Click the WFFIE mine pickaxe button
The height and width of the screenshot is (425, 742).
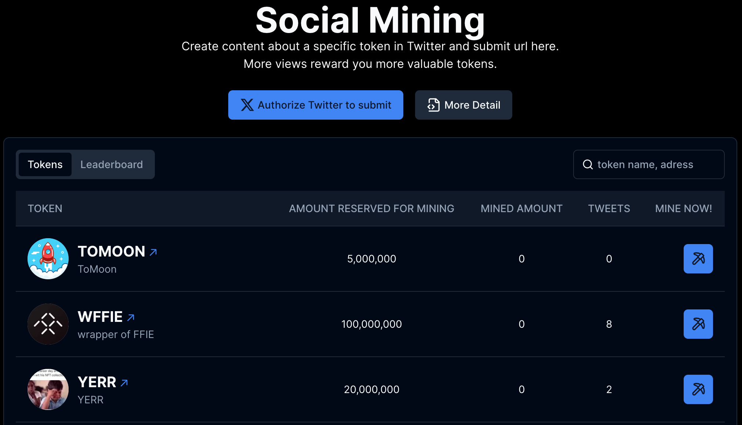click(x=698, y=324)
